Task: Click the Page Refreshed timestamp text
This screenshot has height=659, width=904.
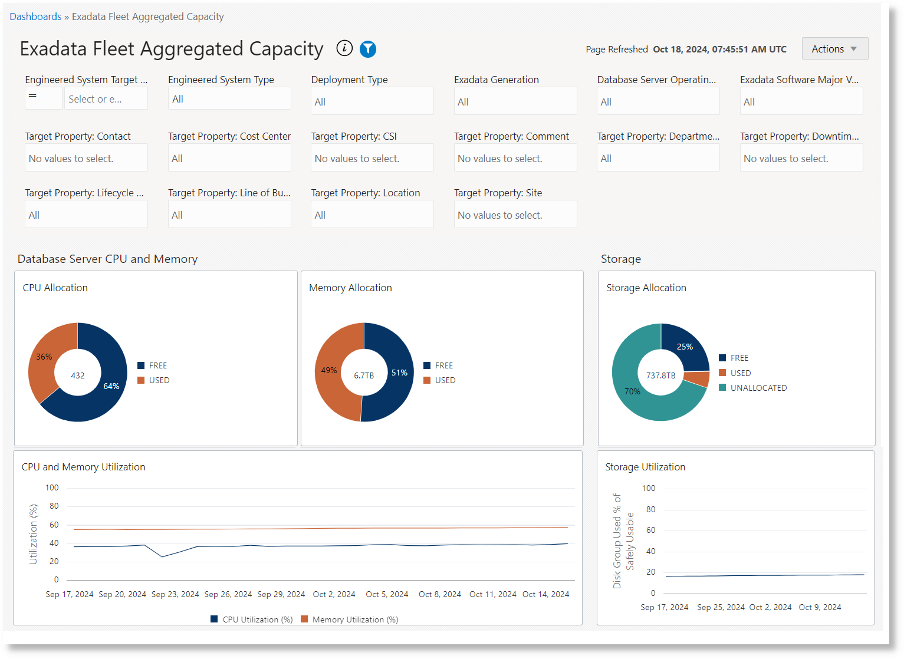Action: pyautogui.click(x=686, y=49)
